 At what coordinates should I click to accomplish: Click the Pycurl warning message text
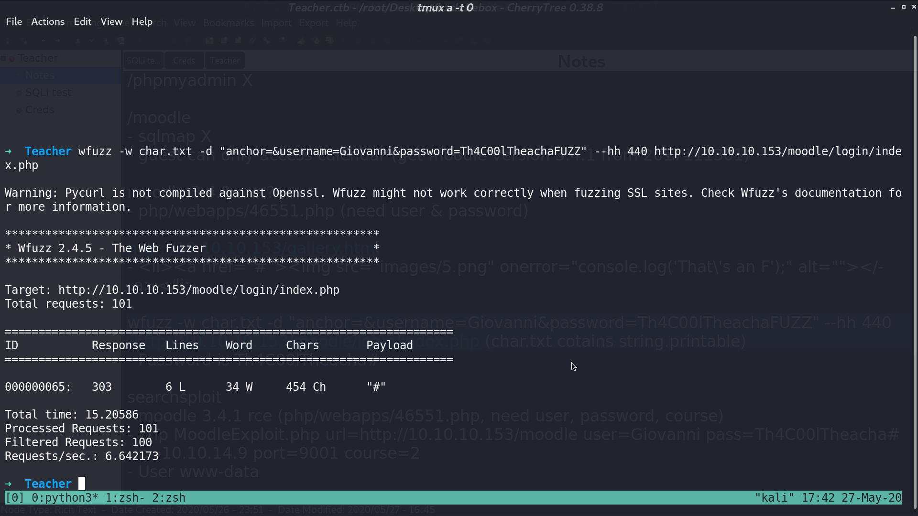pos(453,200)
